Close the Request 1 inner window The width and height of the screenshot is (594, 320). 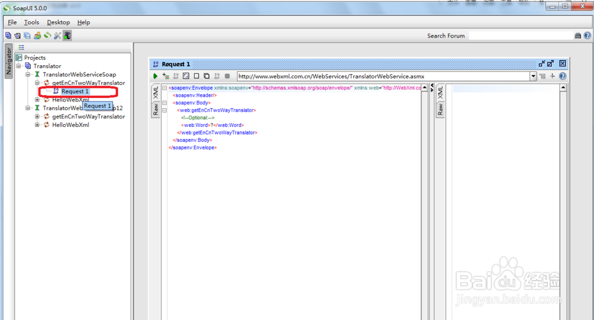click(563, 64)
